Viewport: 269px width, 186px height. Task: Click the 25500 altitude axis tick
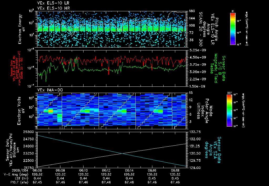pyautogui.click(x=28, y=132)
